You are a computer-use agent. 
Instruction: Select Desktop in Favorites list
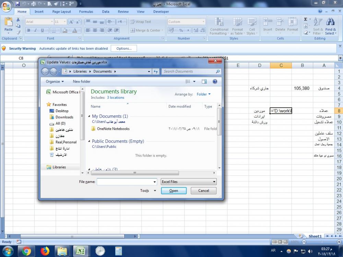(x=59, y=111)
